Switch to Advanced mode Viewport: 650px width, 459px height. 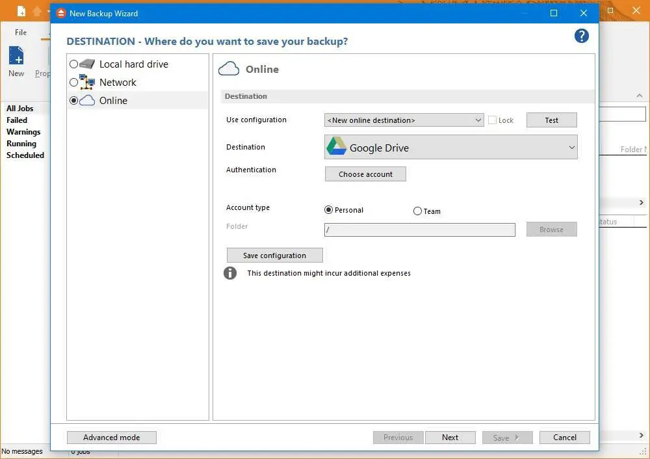111,438
